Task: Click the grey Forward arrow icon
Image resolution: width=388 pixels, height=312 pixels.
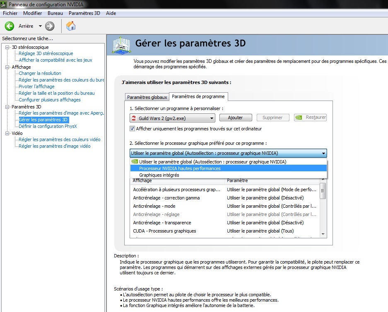Action: [50, 26]
